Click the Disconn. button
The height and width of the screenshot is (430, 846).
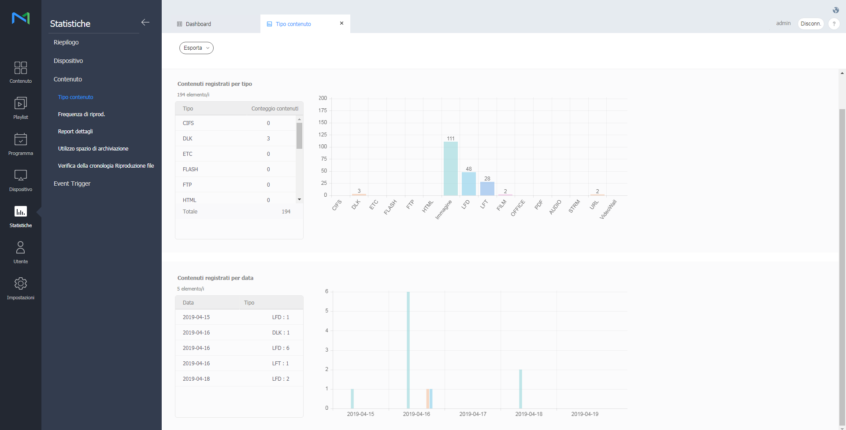[x=810, y=24]
